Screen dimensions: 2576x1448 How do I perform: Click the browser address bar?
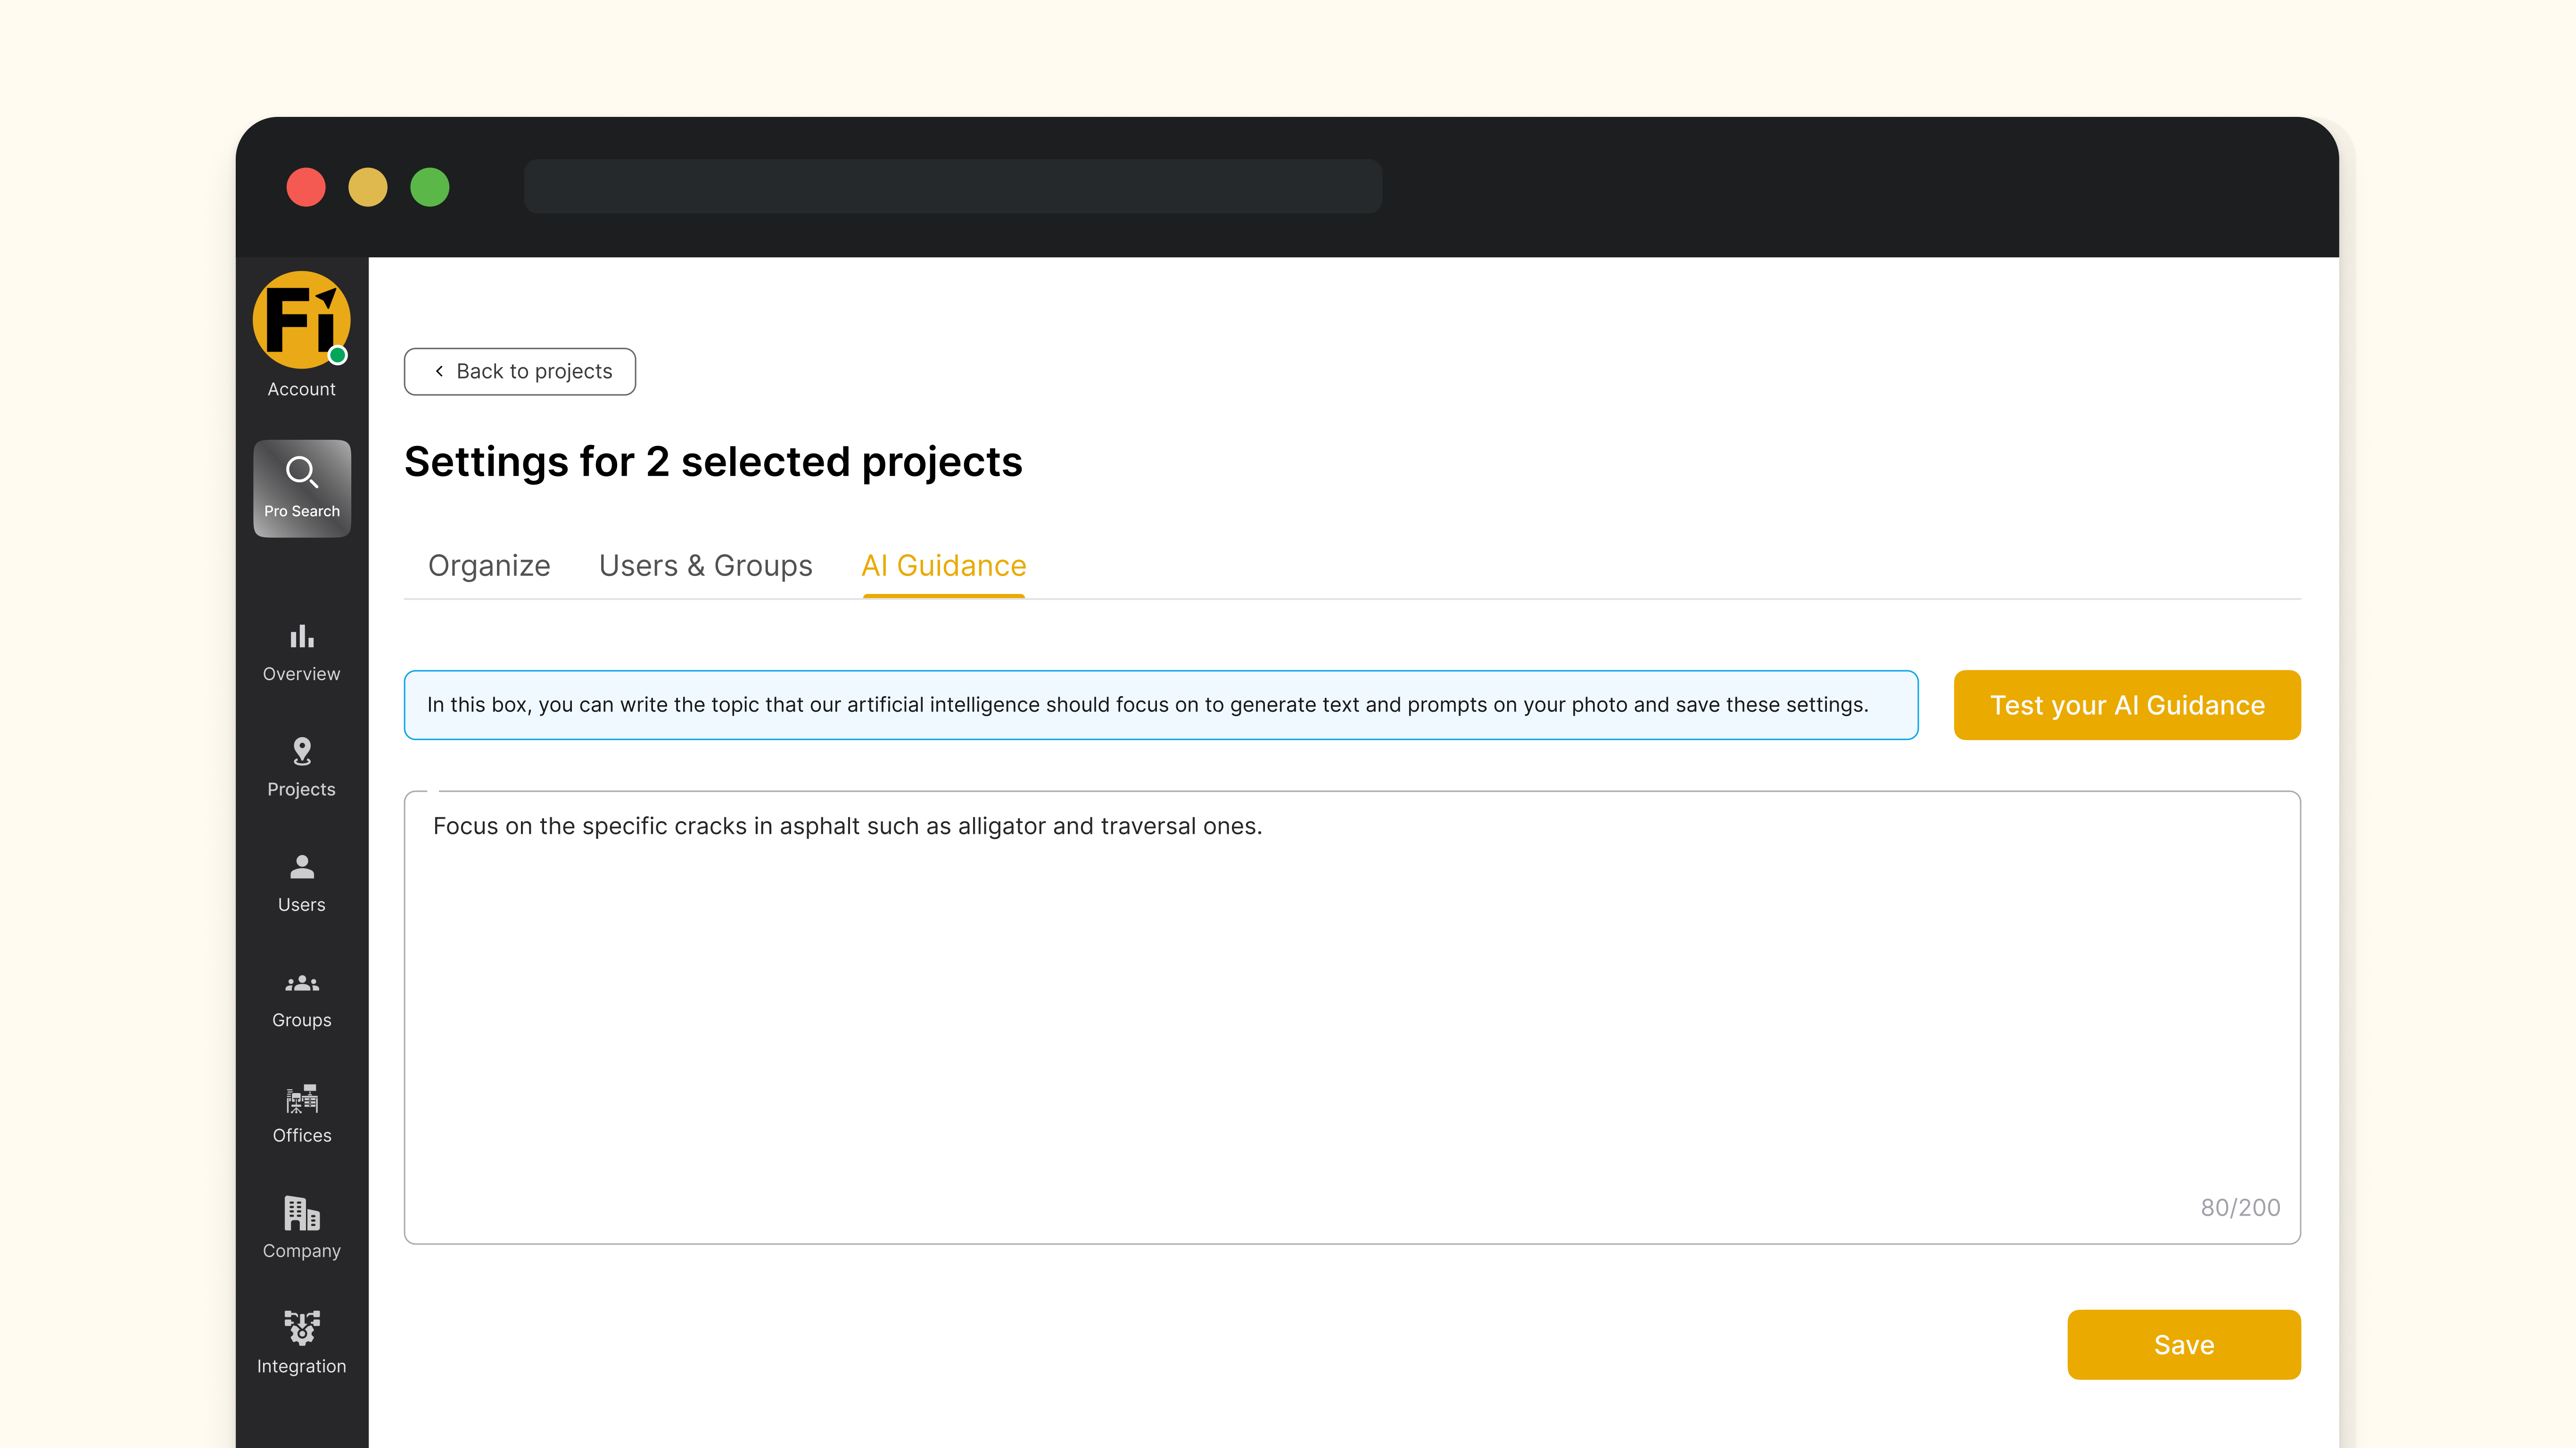point(952,186)
